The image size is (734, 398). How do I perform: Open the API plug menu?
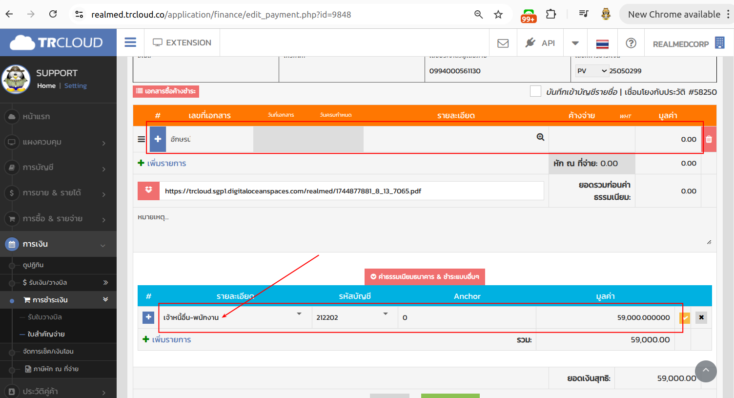[x=540, y=43]
